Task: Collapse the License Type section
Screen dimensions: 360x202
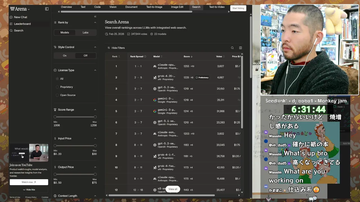Action: [x=95, y=70]
